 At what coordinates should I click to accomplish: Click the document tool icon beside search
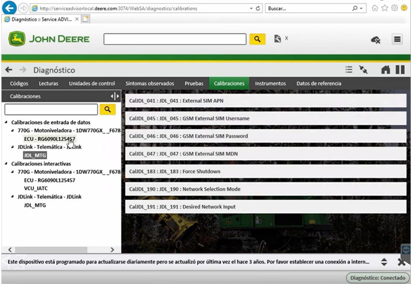pos(277,38)
